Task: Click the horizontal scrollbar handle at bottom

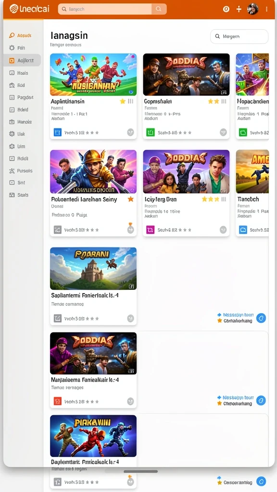Action: 141,471
